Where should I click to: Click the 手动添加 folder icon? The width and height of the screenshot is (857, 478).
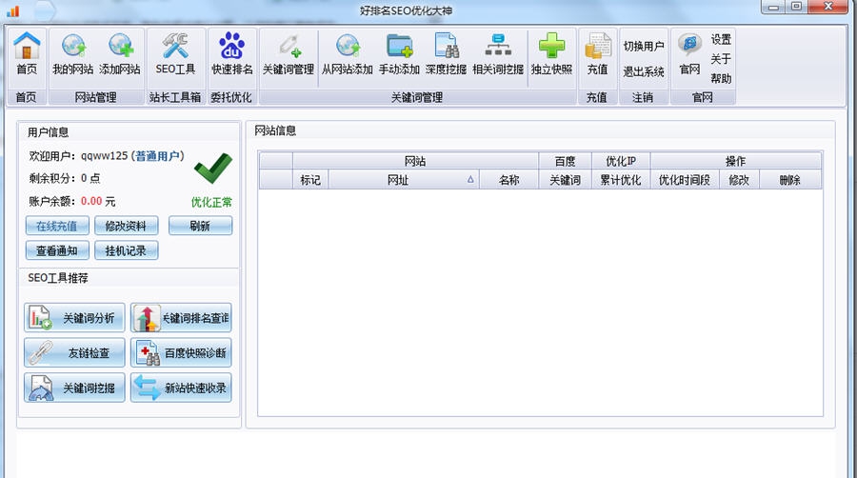pyautogui.click(x=400, y=46)
